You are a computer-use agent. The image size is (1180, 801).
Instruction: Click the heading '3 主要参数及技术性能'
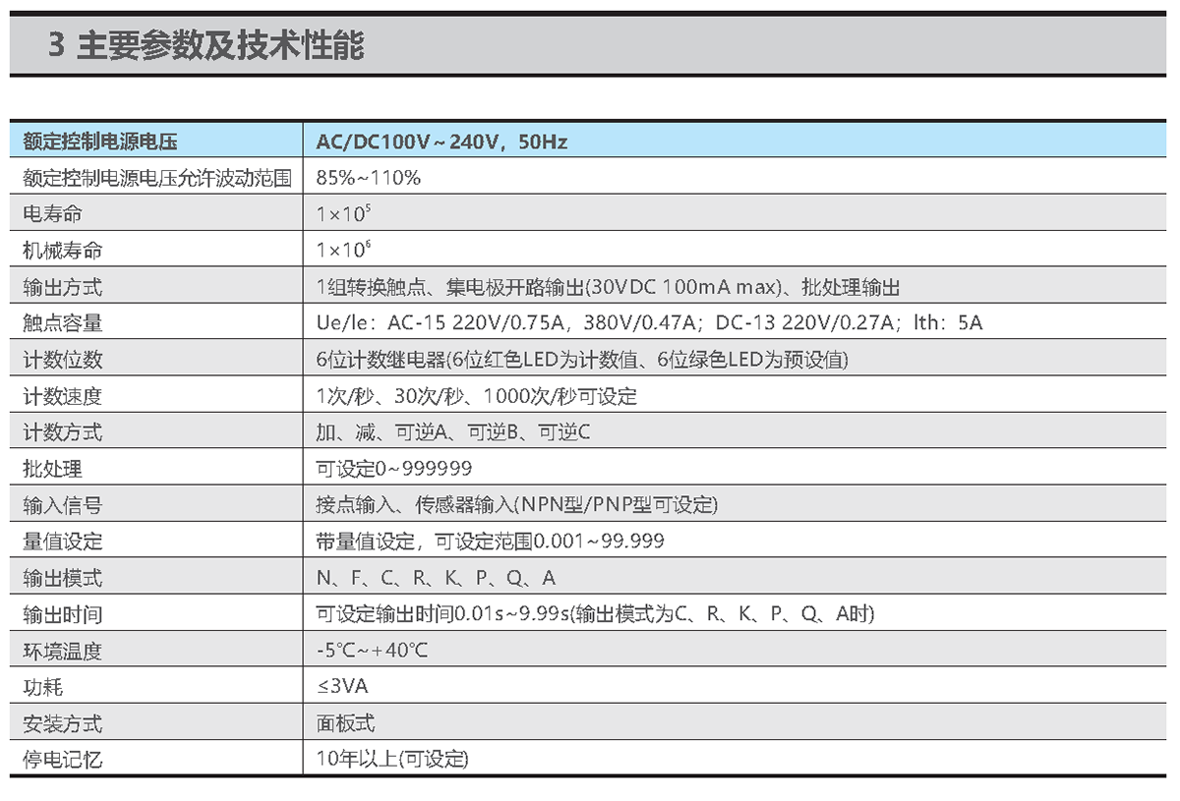[x=206, y=45]
